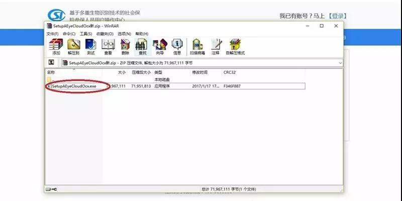Image resolution: width=402 pixels, height=201 pixels.
Task: Click the SFX (自解压格式) toolbar icon
Action: point(235,47)
